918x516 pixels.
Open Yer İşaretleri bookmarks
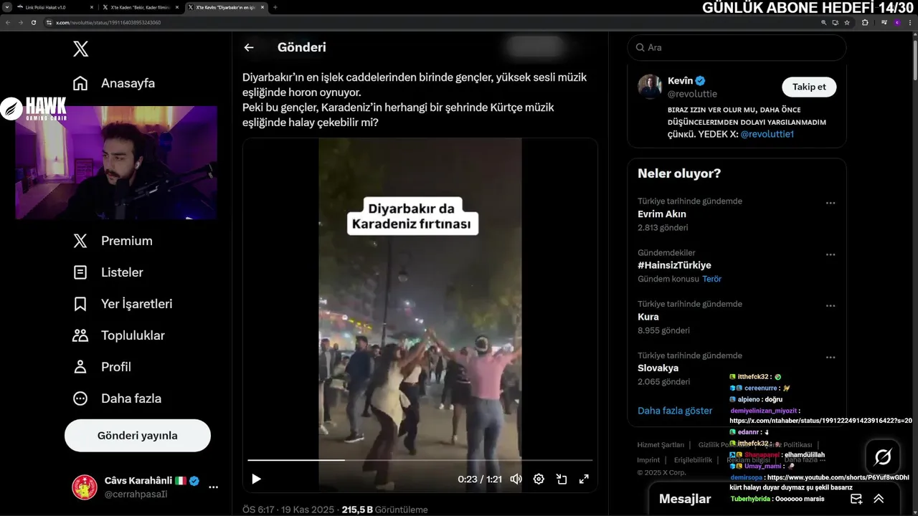point(123,304)
